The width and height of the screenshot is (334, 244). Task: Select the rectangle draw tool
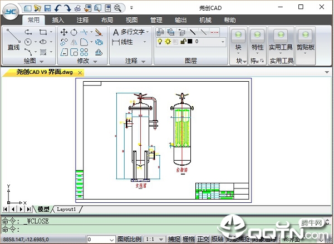tap(43, 32)
